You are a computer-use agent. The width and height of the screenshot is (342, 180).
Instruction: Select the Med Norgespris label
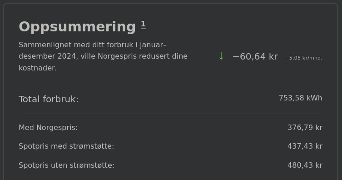(48, 127)
